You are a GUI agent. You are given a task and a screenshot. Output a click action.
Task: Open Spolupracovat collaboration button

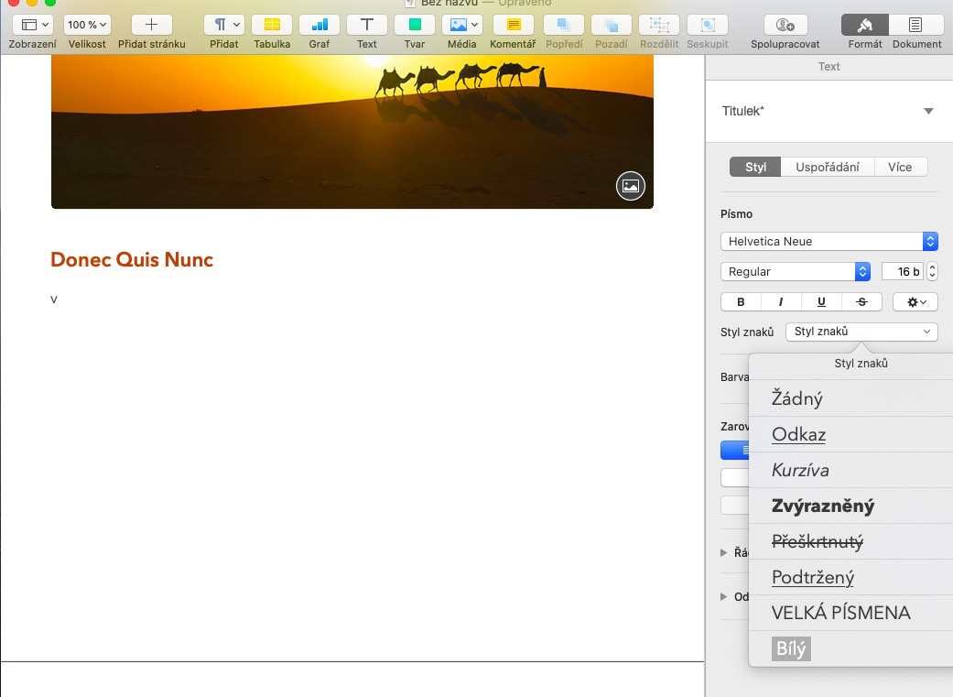[785, 25]
